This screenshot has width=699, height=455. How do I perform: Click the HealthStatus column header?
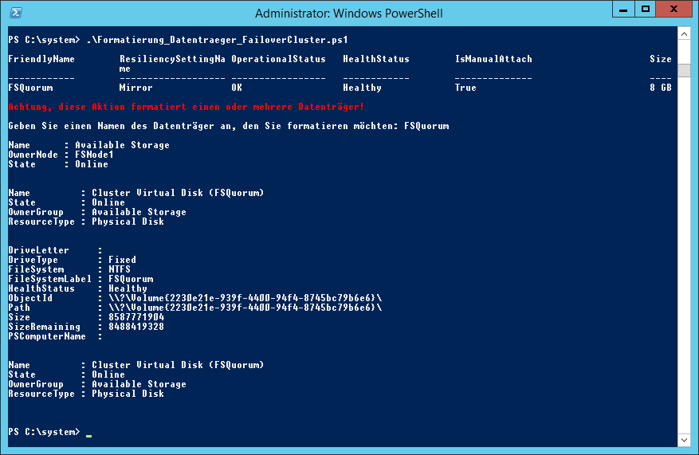pos(376,59)
